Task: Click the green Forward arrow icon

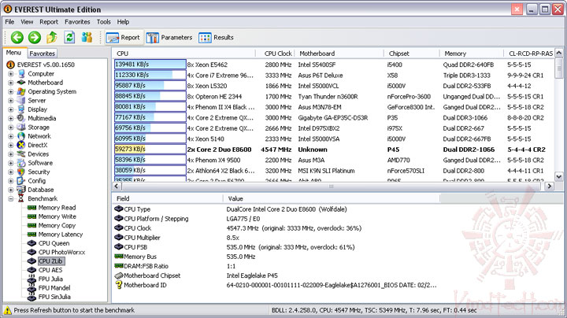Action: tap(35, 37)
